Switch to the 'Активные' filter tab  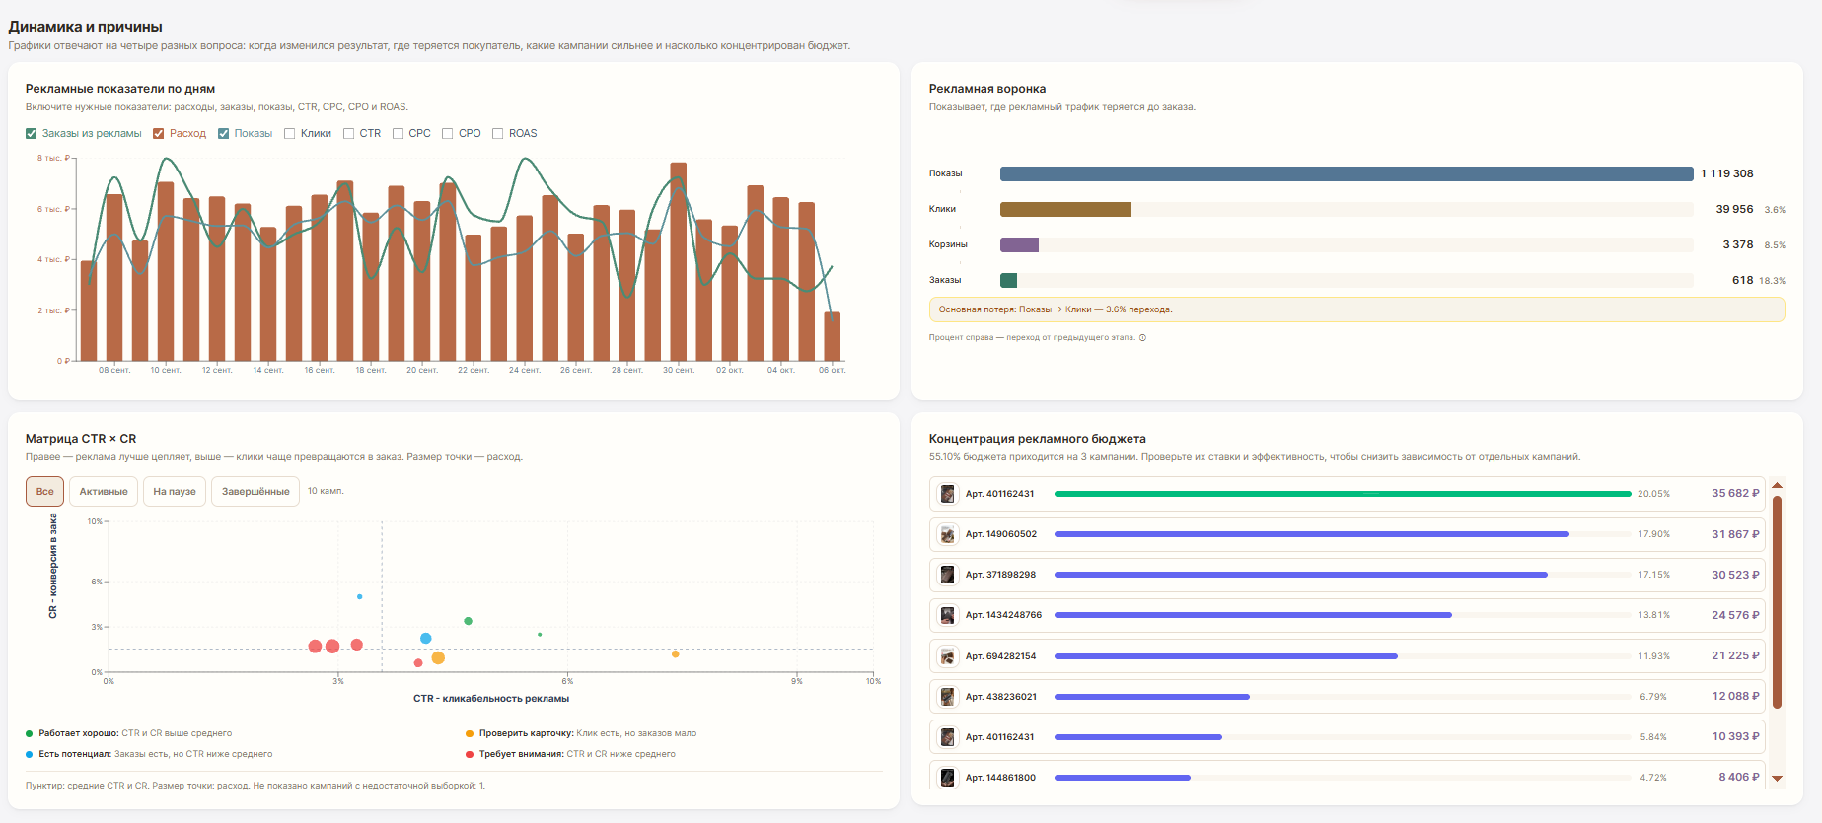[104, 492]
